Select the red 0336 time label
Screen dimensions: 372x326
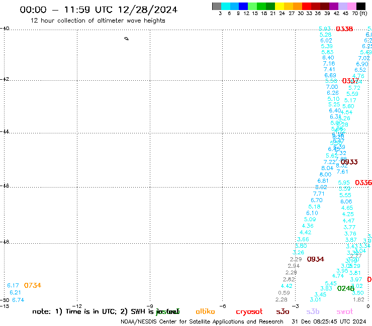click(363, 183)
